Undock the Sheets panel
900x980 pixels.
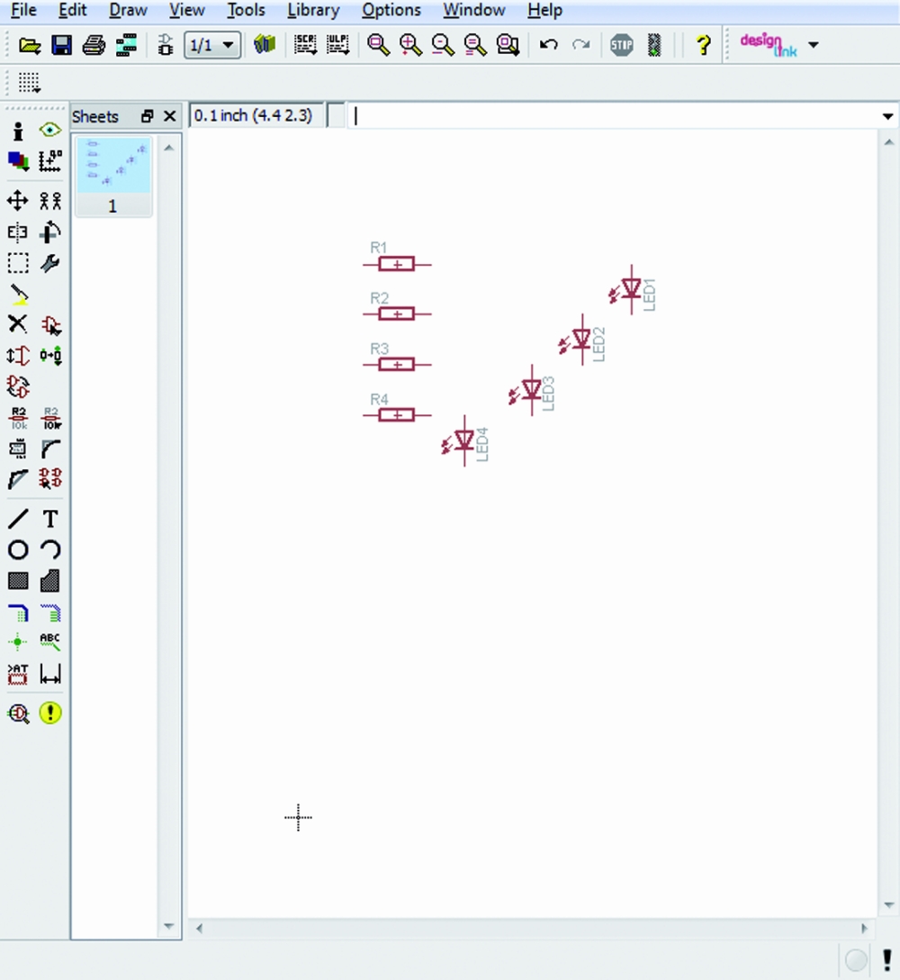coord(148,116)
